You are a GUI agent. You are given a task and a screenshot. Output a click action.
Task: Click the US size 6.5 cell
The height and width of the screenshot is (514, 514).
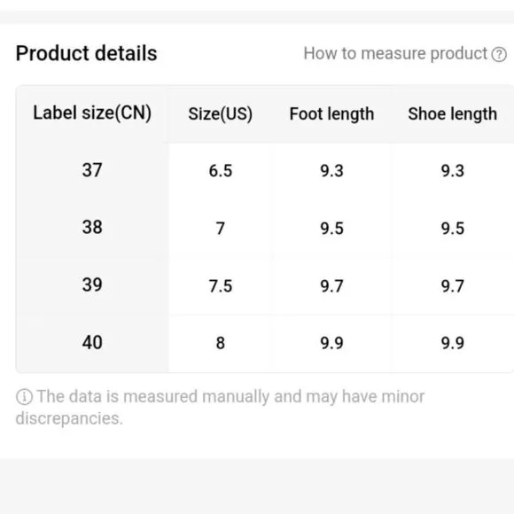(221, 171)
